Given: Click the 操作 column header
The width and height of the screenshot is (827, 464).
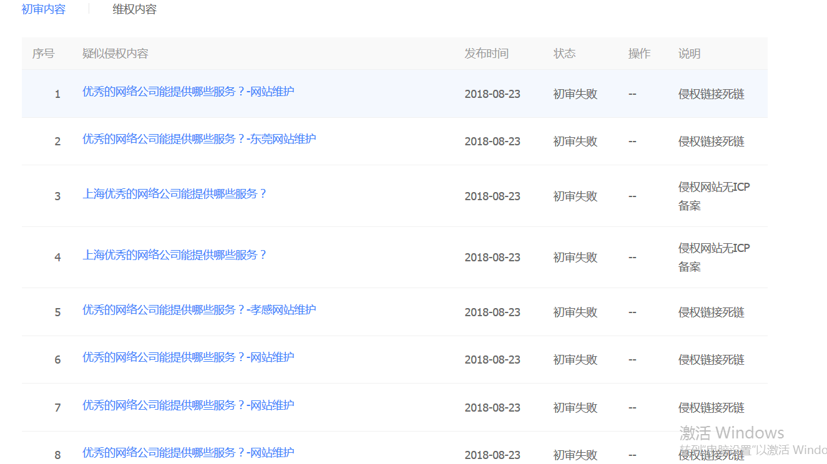Looking at the screenshot, I should pos(639,54).
